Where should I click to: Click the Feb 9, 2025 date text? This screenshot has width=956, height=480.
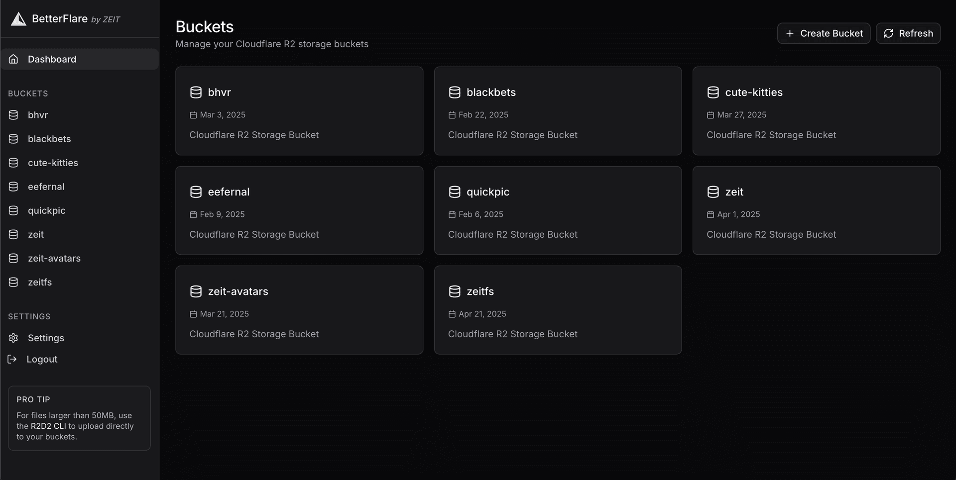[x=222, y=214]
